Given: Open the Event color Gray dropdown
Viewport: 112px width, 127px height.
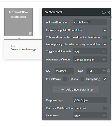Looking at the screenshot, I should (90, 115).
